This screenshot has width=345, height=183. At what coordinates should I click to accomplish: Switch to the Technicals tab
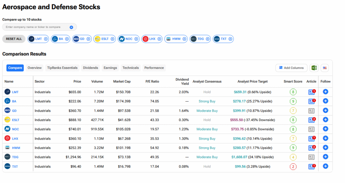131,68
